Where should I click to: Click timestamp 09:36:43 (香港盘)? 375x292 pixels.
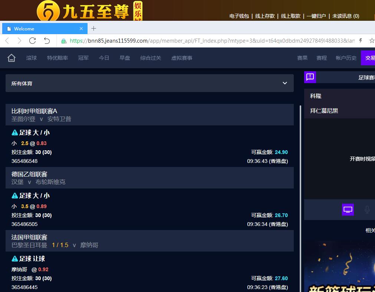tap(267, 161)
